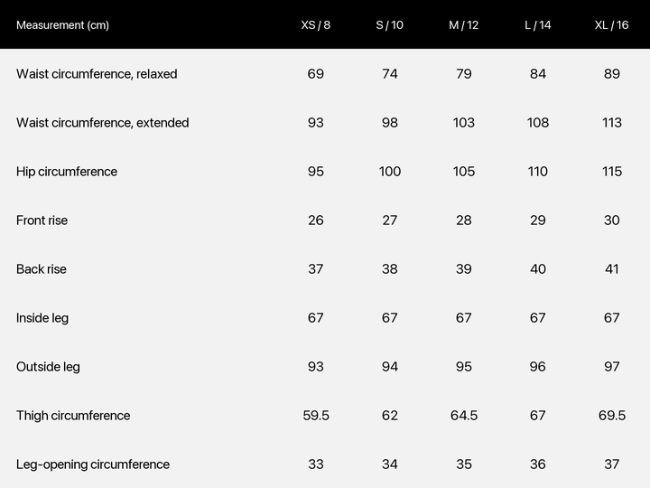650x488 pixels.
Task: Click the back rise value 40 for L / 14
Action: tap(538, 269)
